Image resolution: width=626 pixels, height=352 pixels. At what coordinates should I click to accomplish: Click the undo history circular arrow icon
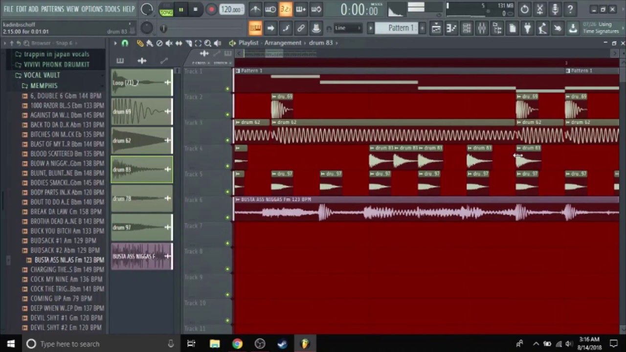pyautogui.click(x=524, y=9)
